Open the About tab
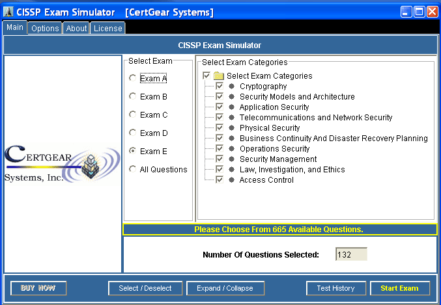 (76, 29)
